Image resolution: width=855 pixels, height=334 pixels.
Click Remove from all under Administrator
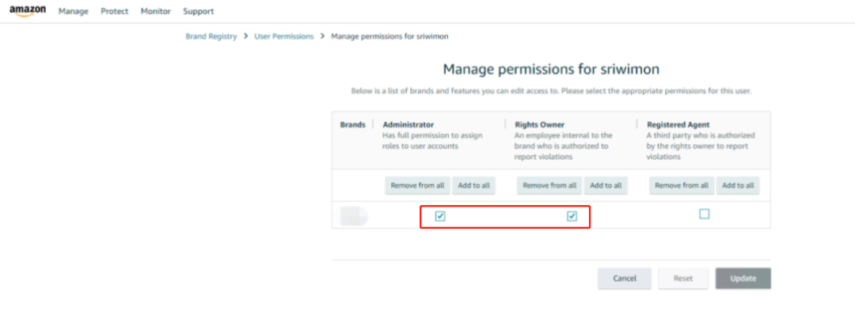tap(417, 185)
